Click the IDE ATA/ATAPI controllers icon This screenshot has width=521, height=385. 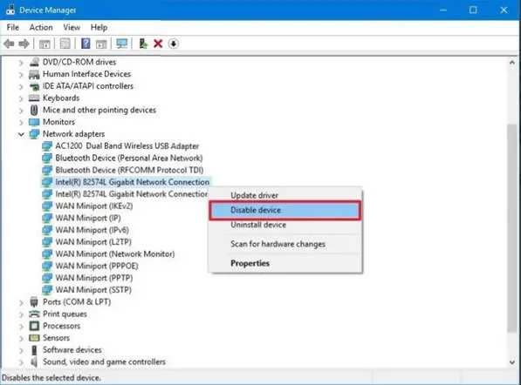34,86
